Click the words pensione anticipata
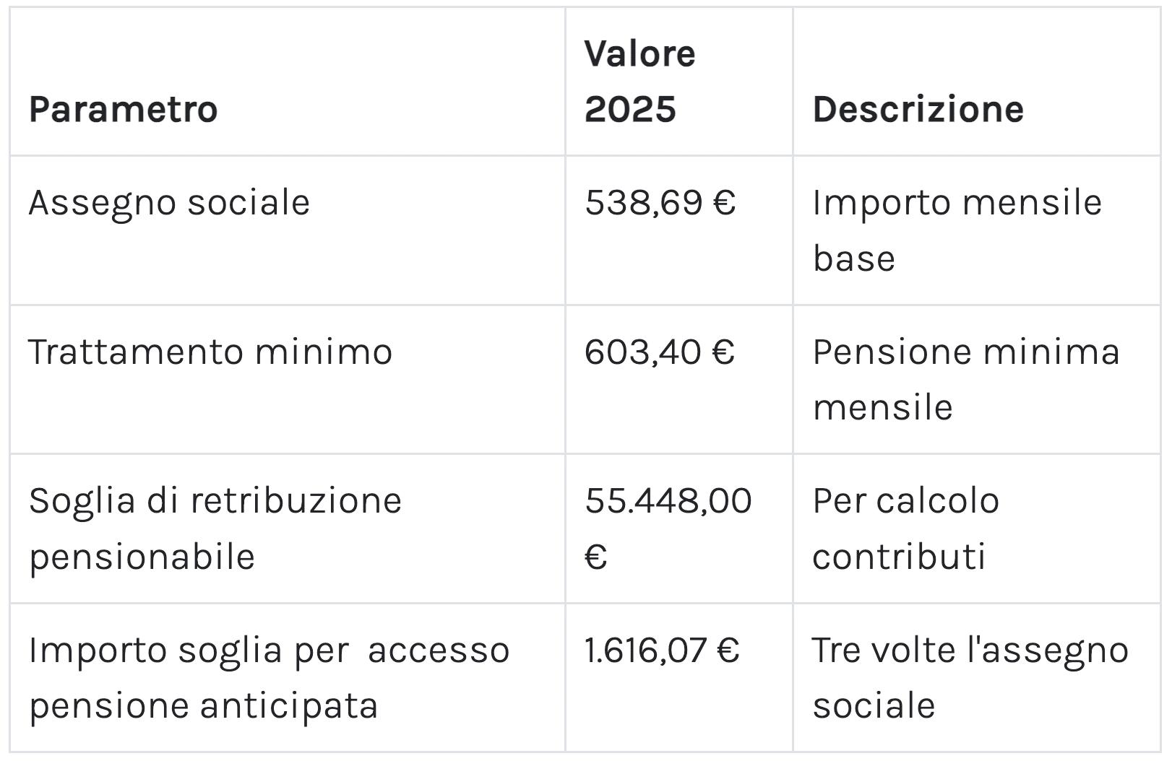Screen dimensions: 1172x761 pos(203,705)
